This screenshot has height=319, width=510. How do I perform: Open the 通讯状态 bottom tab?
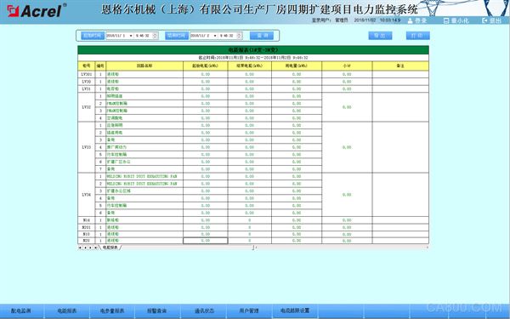204,311
